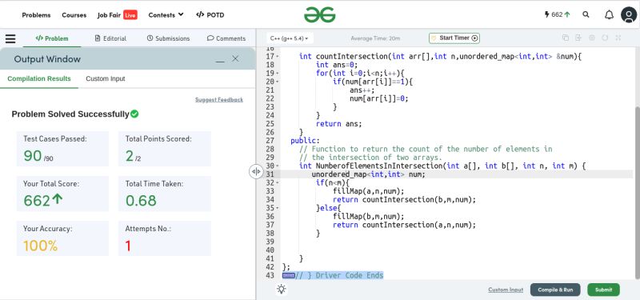Screen dimensions: 640x300
Task: Click Custom Input link near Compile button
Action: point(506,290)
